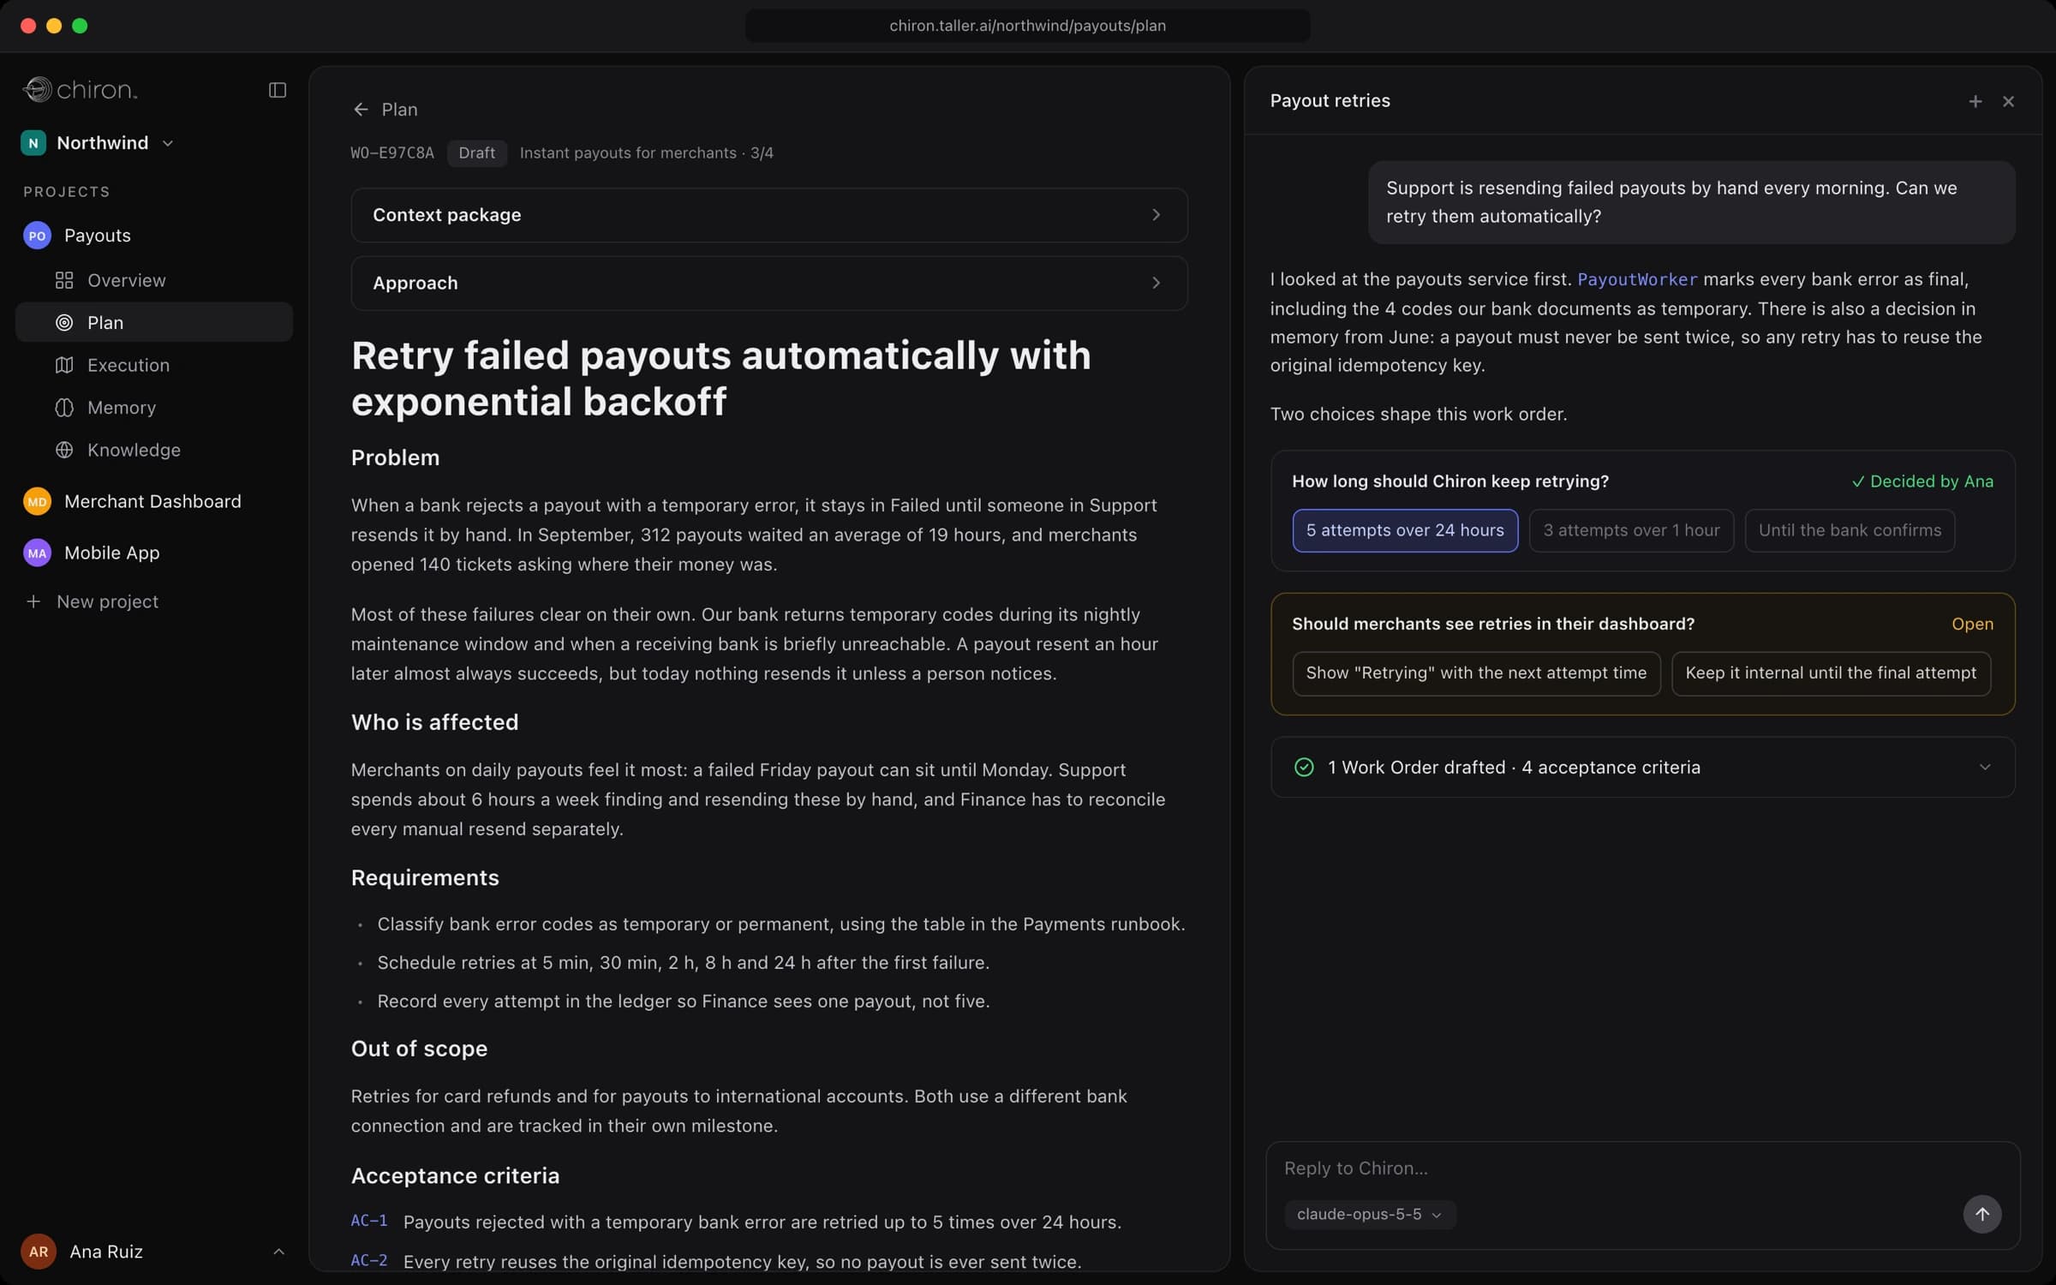Click the back arrow next to Plan

[361, 110]
